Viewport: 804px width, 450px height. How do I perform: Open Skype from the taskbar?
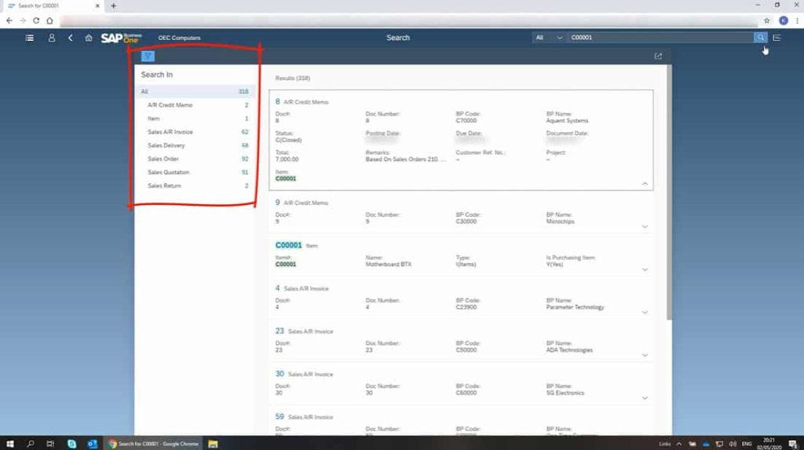pos(71,444)
